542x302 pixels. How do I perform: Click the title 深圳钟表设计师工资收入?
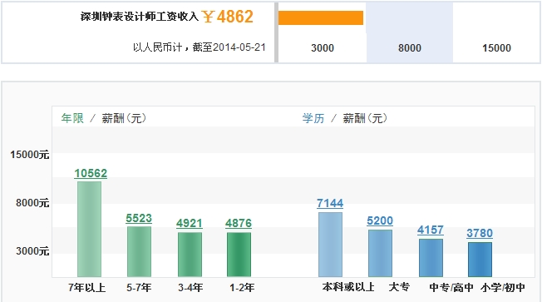[x=140, y=17]
